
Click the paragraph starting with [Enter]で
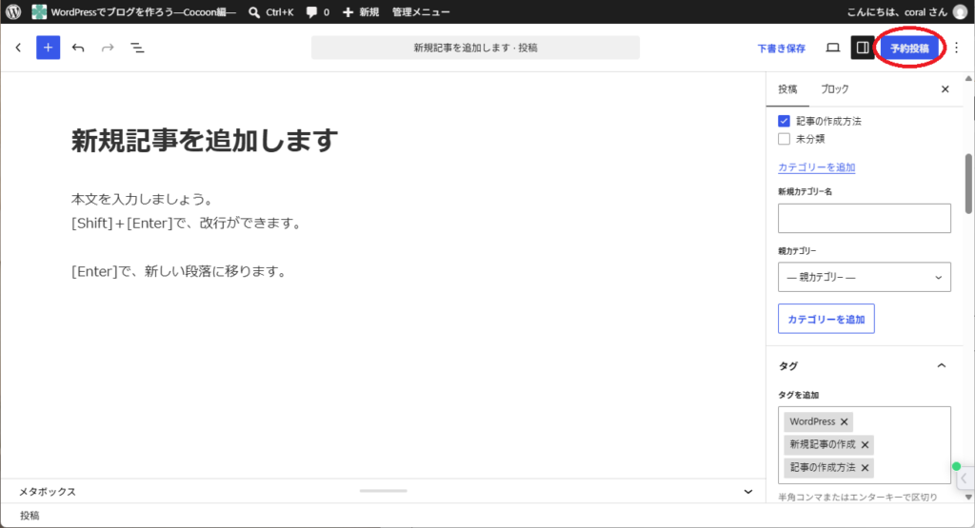[178, 271]
